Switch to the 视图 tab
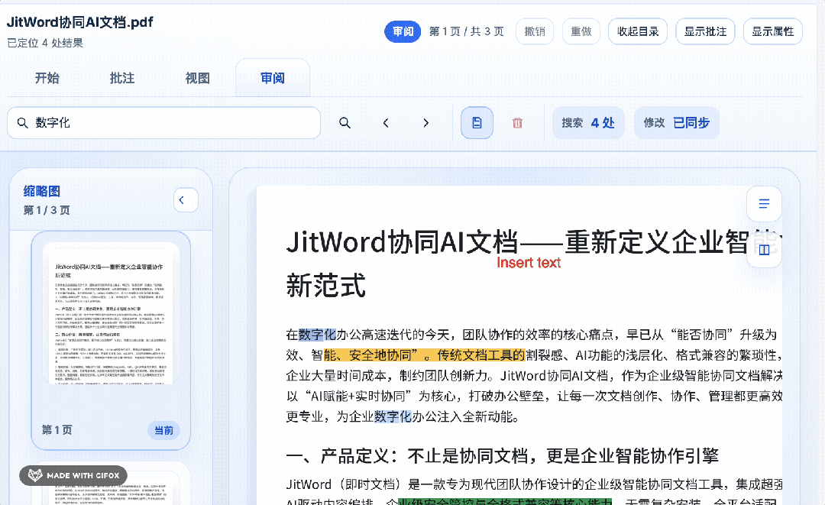This screenshot has height=505, width=825. [197, 78]
